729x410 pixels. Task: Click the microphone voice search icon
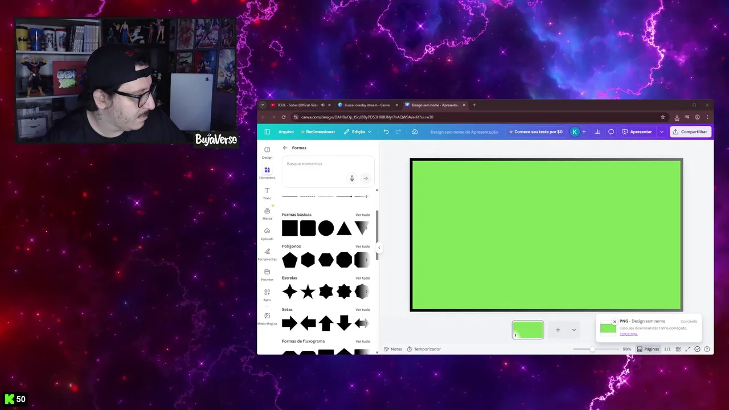coord(352,178)
